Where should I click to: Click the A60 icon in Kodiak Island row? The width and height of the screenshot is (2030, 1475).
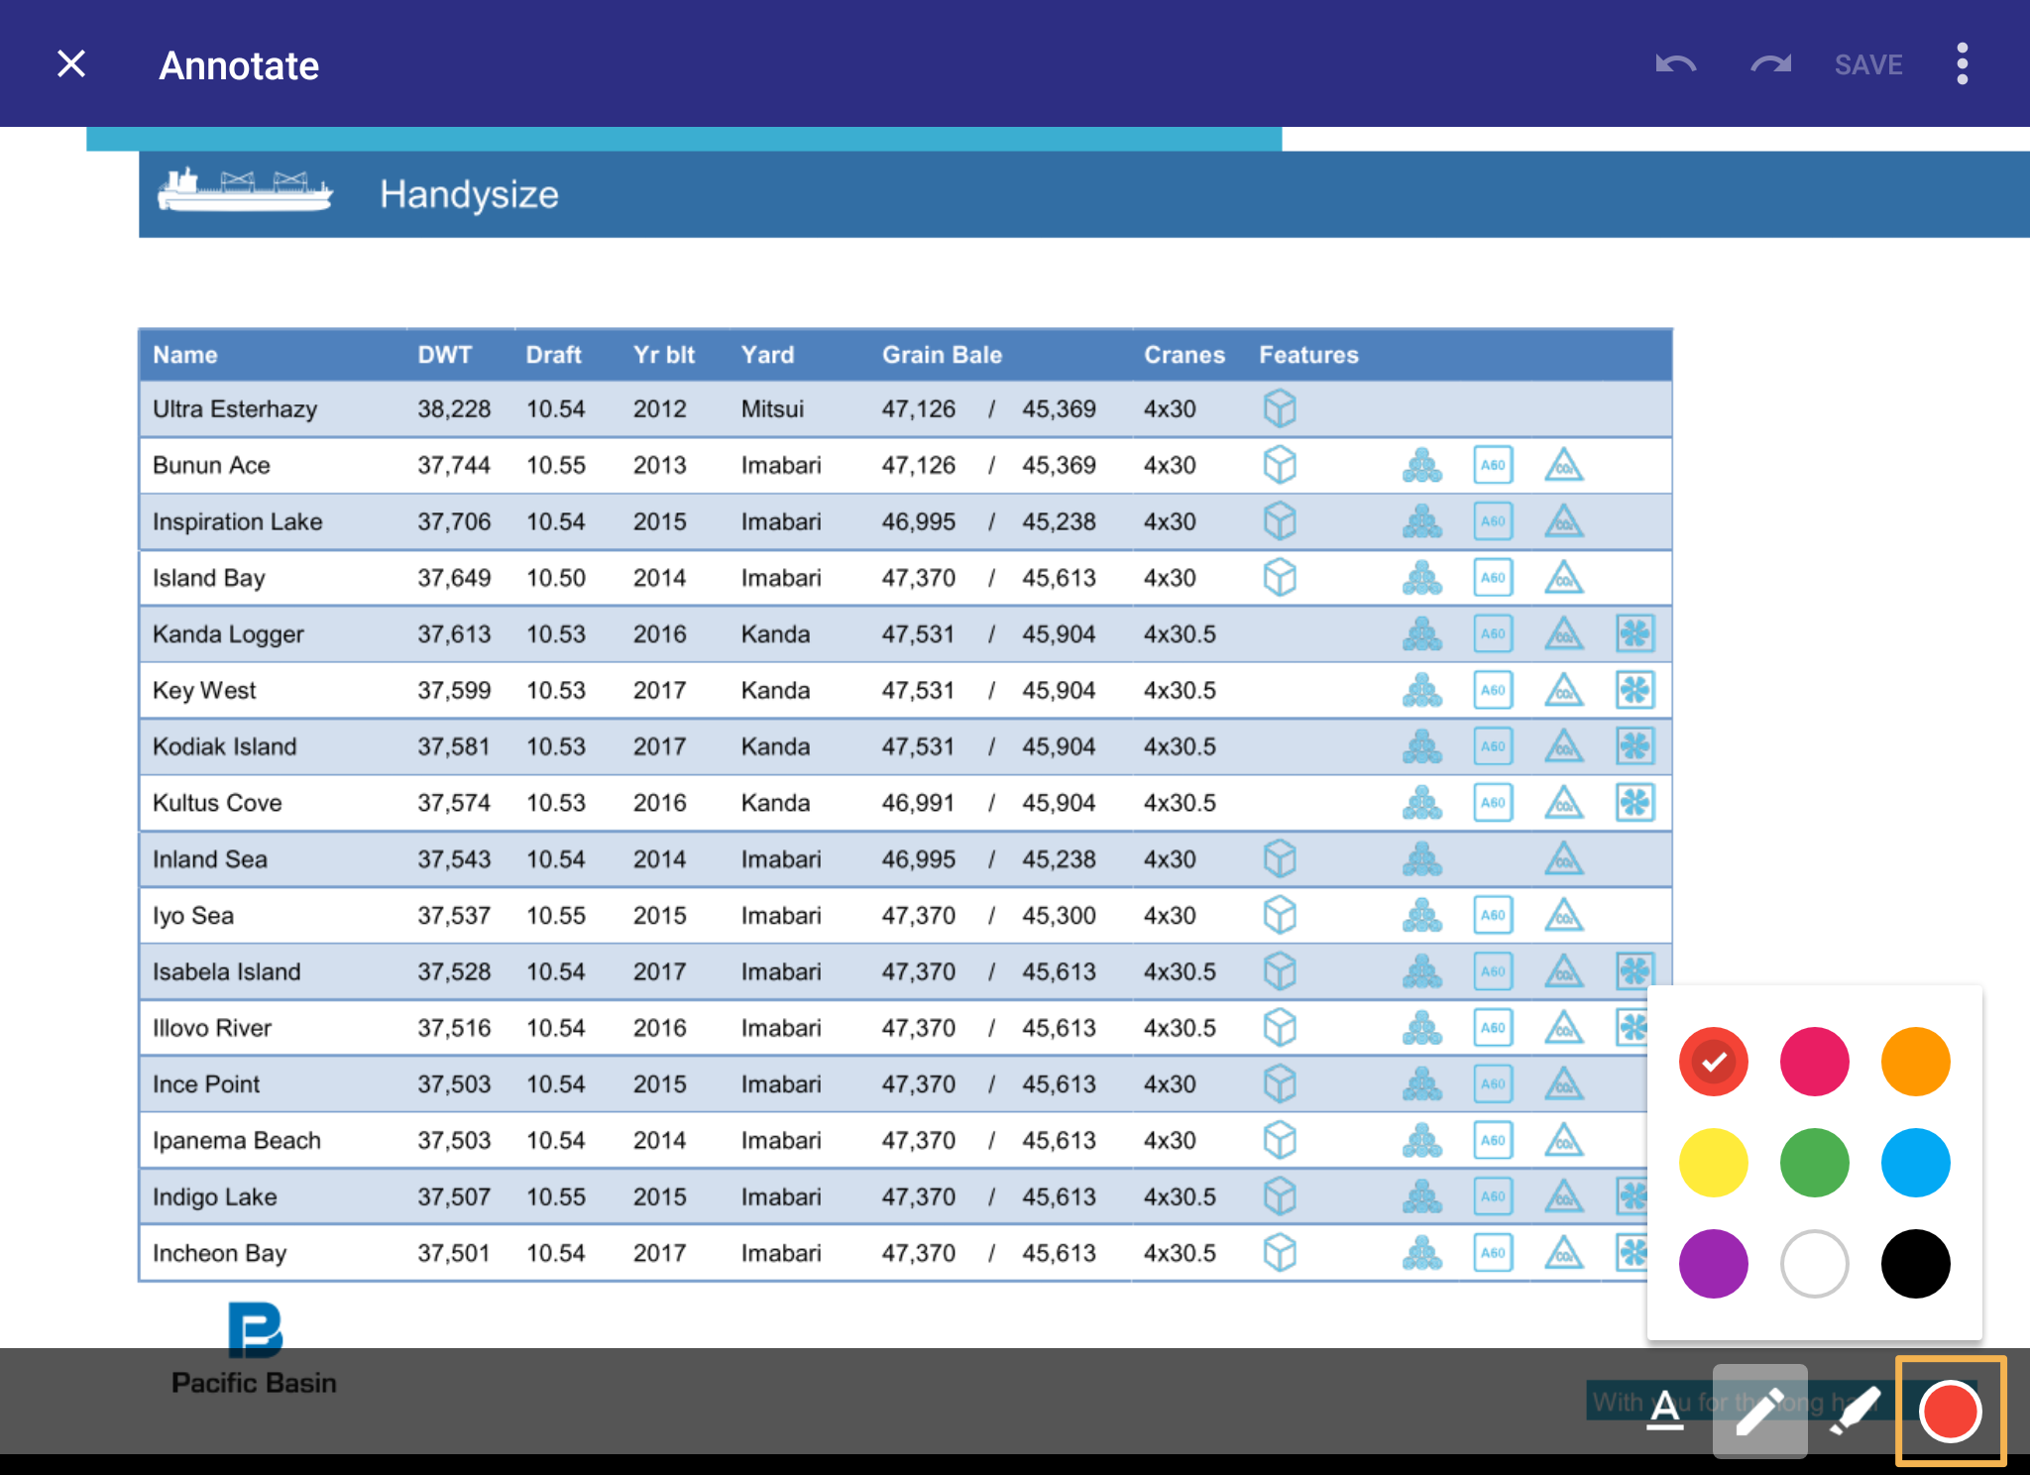[x=1493, y=746]
